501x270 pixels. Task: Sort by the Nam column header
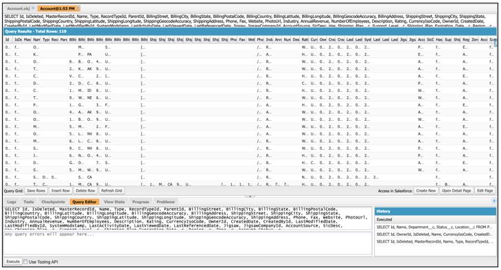[x=37, y=40]
